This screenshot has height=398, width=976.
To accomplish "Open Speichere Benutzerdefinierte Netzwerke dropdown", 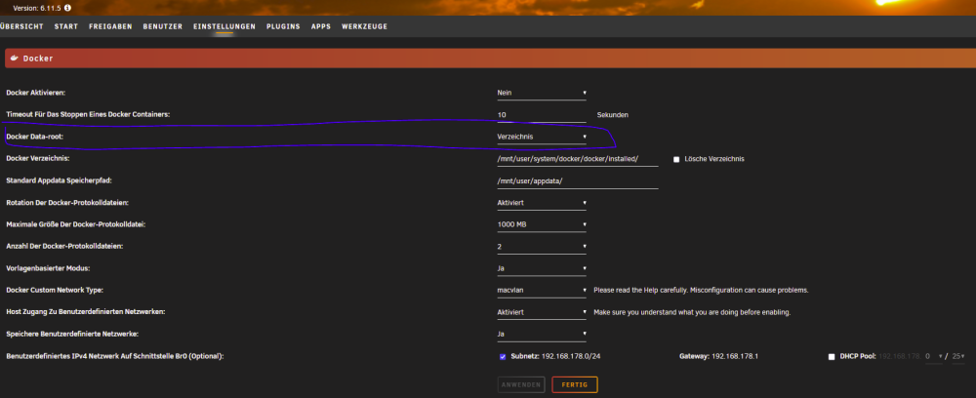I will click(542, 334).
